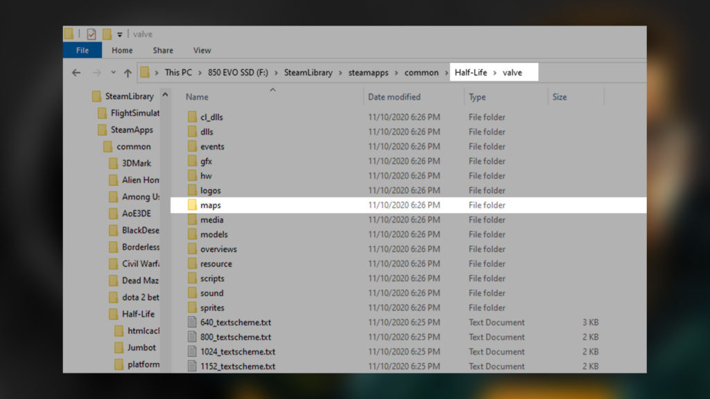Sort by Size column header
710x399 pixels.
(560, 97)
